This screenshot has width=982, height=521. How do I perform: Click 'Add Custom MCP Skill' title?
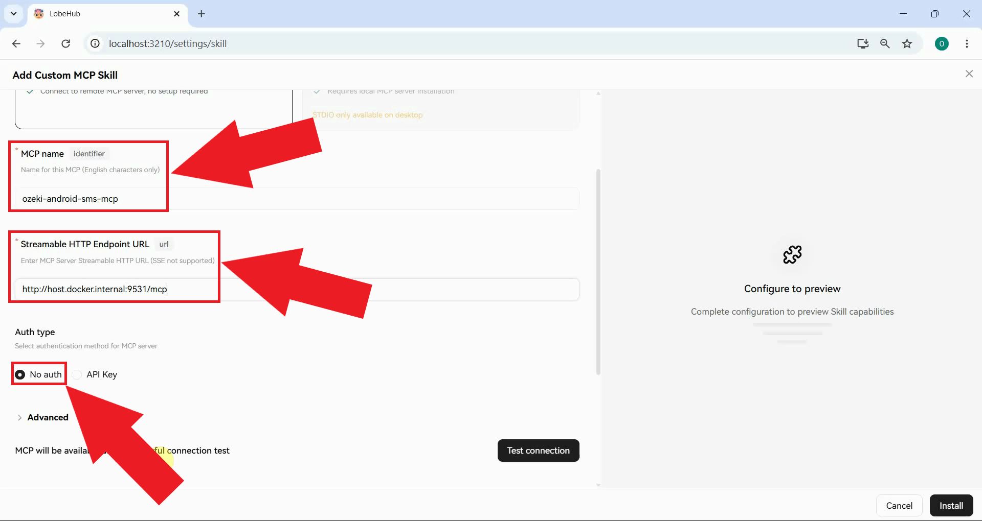click(x=65, y=75)
